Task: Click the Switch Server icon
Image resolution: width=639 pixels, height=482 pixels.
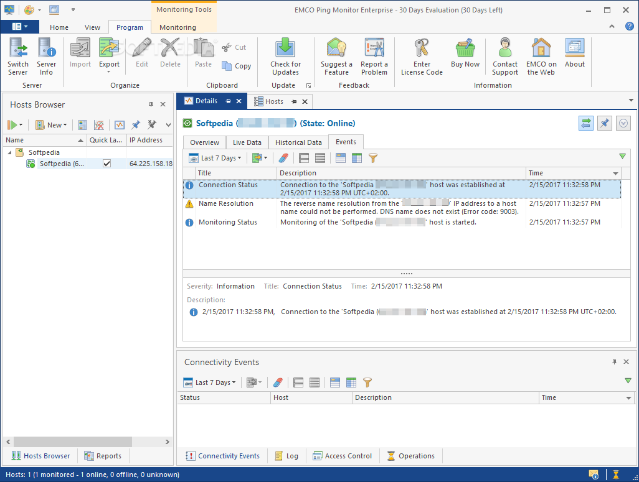Action: (x=18, y=48)
